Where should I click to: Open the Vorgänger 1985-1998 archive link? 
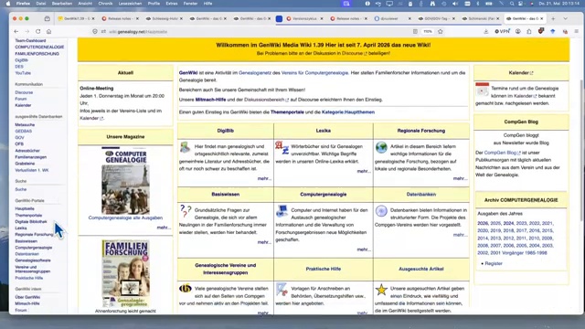point(525,253)
